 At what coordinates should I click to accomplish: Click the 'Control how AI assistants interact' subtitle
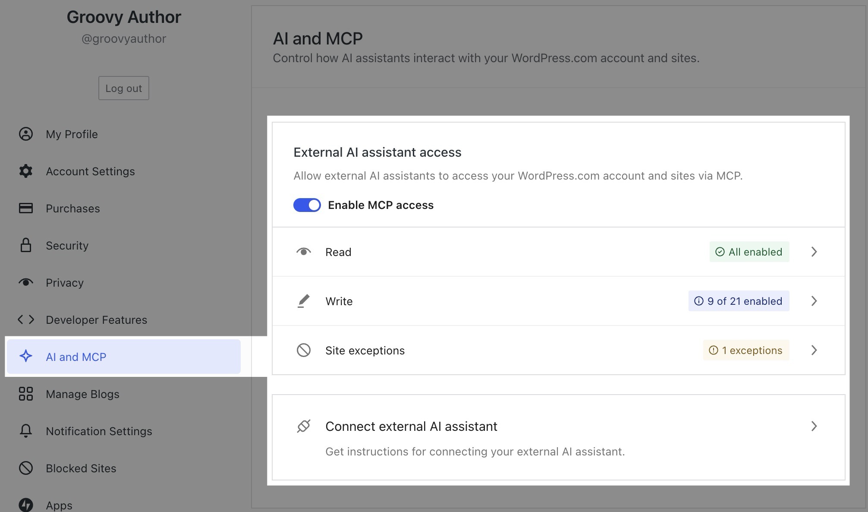486,58
